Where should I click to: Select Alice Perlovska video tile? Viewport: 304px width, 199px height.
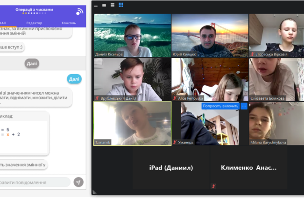[210, 79]
